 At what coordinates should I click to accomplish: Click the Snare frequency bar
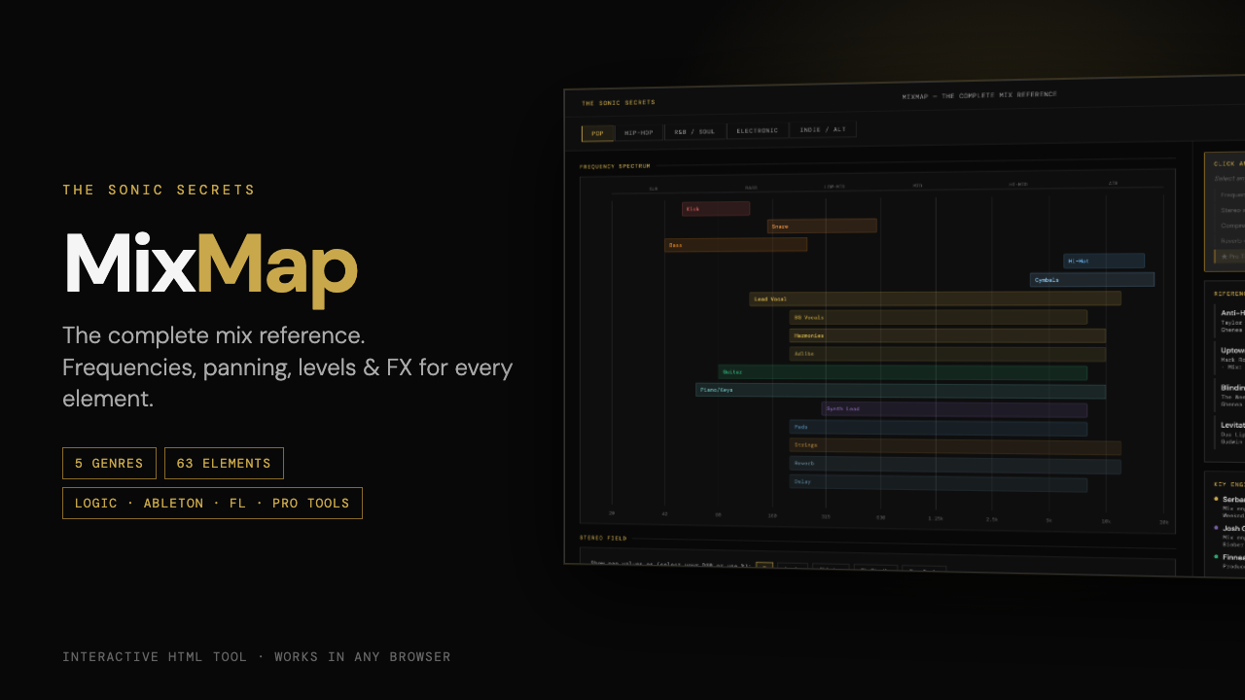point(822,227)
